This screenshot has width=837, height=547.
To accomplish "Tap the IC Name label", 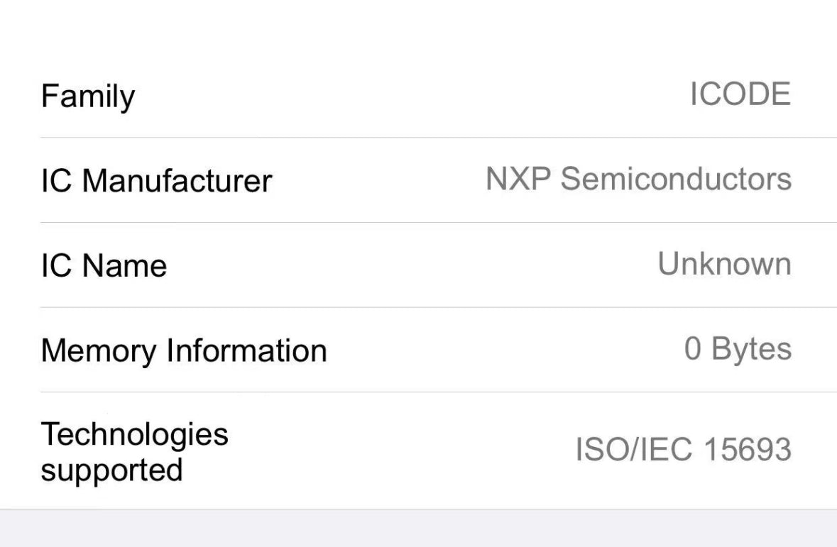I will [x=104, y=265].
